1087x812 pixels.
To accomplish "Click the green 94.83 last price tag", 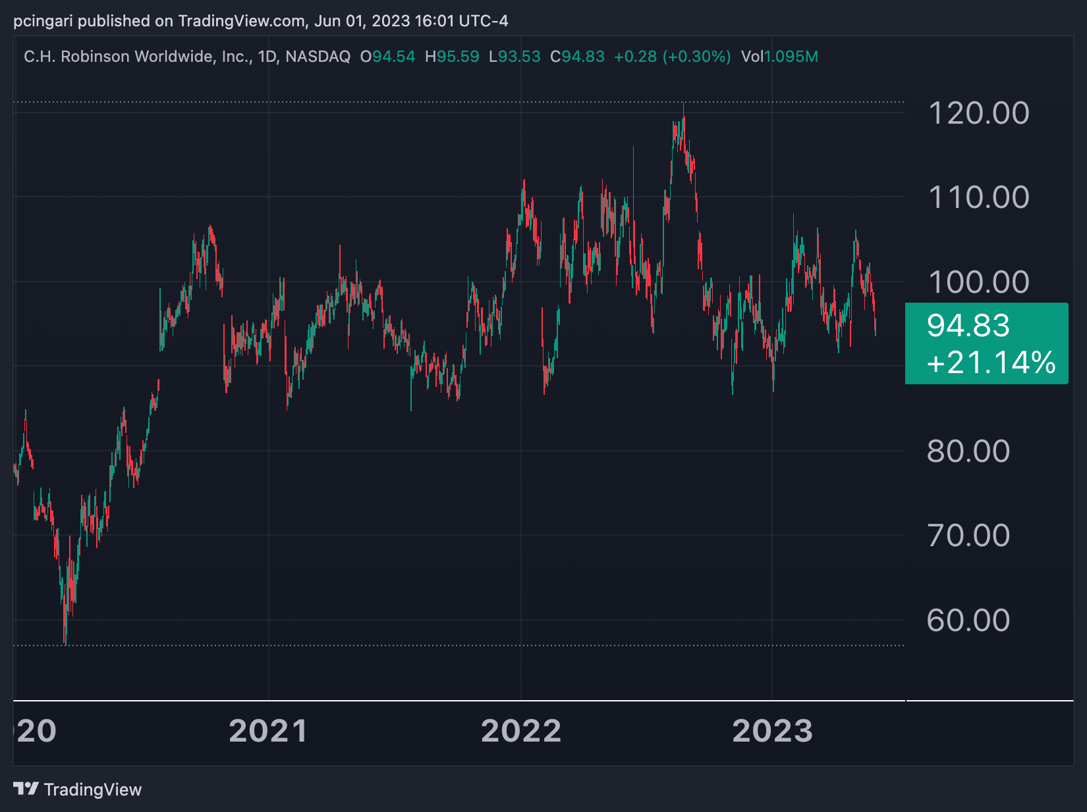I will tap(986, 343).
